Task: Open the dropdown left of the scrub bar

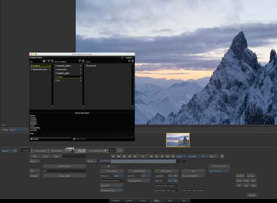Action: pyautogui.click(x=91, y=161)
